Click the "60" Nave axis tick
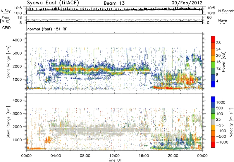Screen dimensions: 234x162 coord(209,18)
